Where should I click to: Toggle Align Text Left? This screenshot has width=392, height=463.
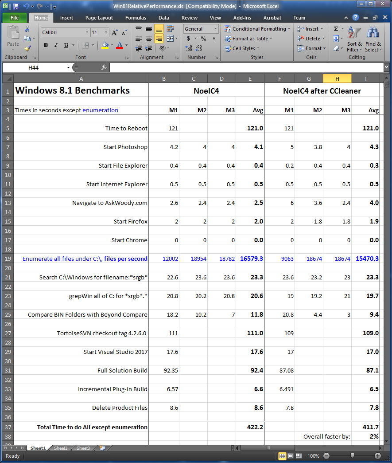tap(139, 39)
